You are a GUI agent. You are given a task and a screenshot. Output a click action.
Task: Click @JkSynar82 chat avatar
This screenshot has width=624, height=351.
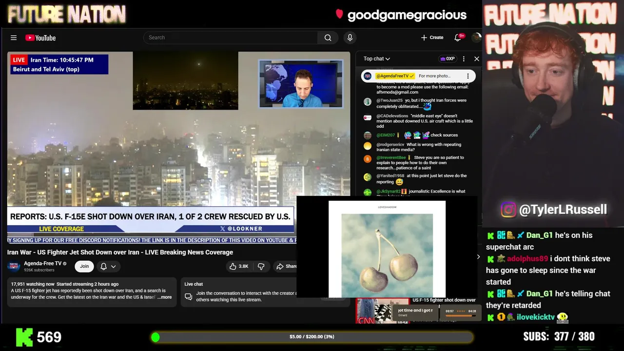click(x=368, y=192)
